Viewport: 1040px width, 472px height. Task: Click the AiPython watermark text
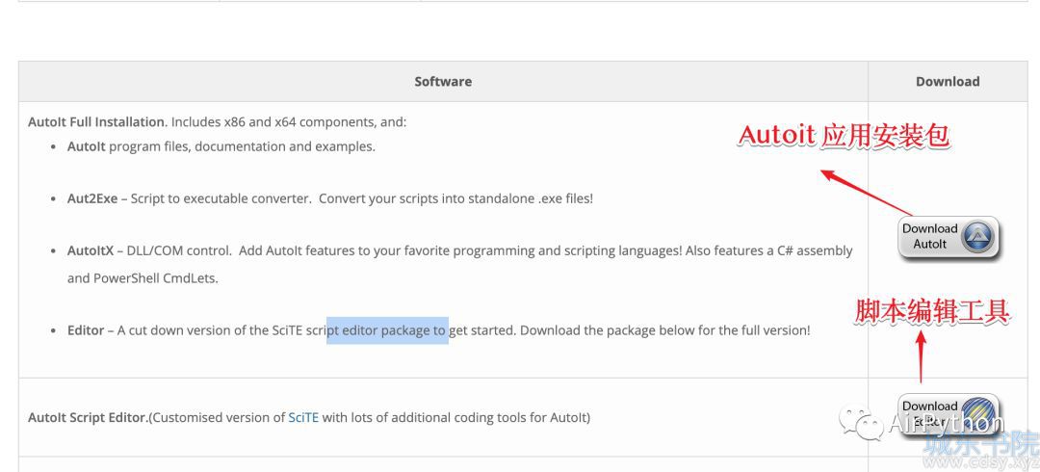[946, 423]
